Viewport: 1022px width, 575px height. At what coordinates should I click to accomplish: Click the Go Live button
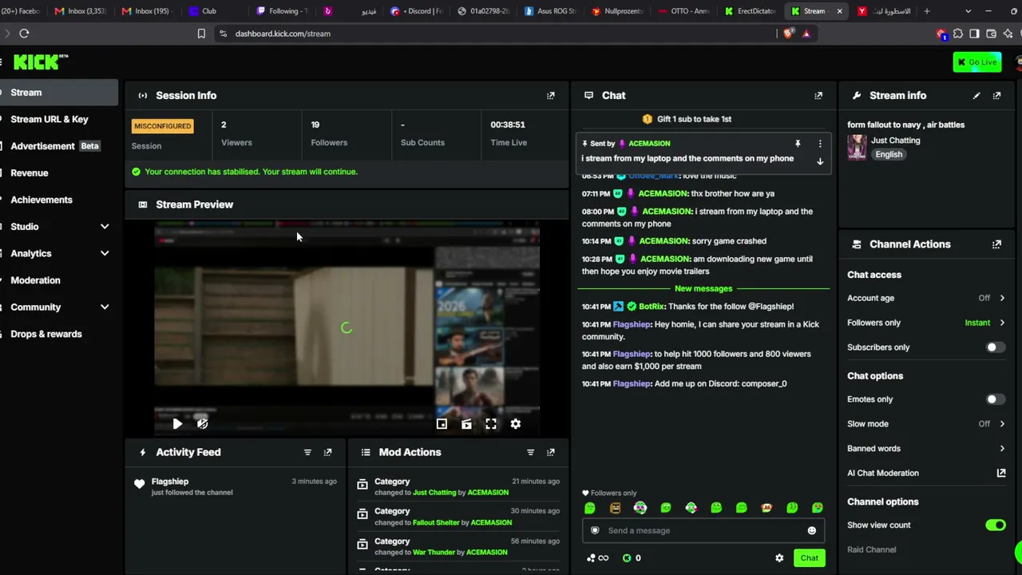click(977, 62)
